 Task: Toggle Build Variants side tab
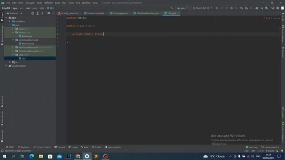click(2, 118)
